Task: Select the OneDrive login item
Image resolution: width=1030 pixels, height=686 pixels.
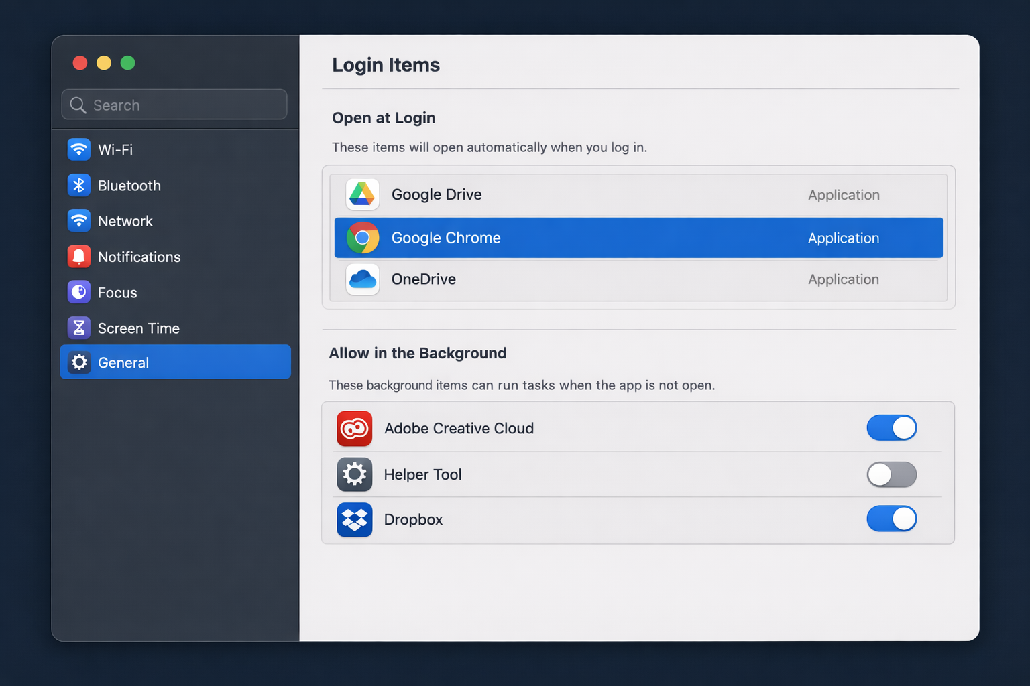Action: [638, 279]
